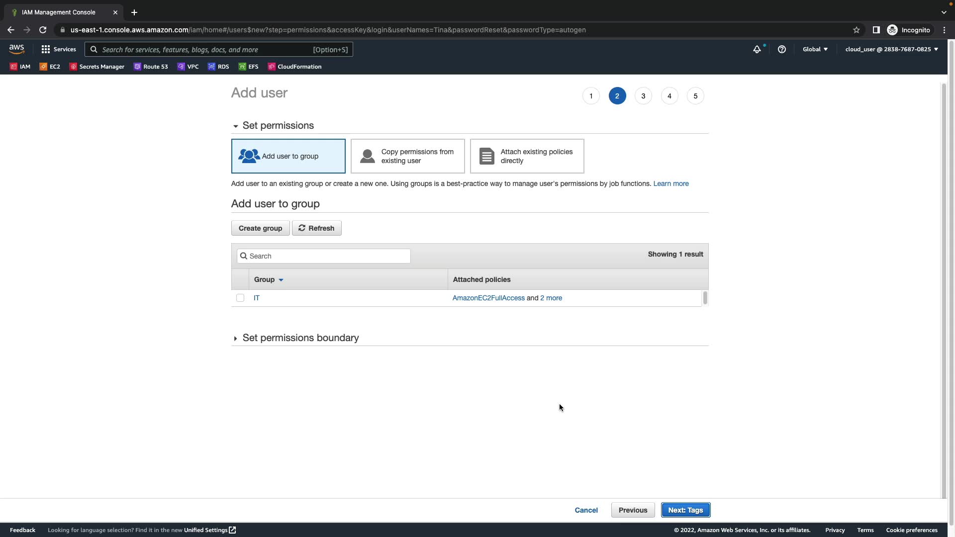
Task: Click the AWS logo home icon
Action: click(16, 49)
